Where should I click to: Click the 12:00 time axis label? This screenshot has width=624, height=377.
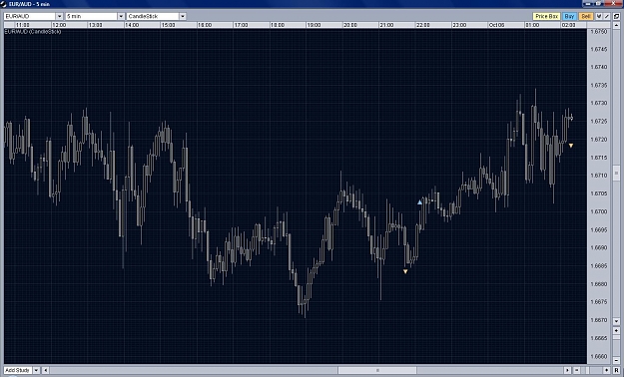click(59, 25)
